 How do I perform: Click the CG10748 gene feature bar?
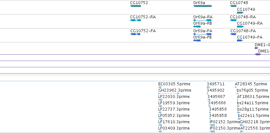coord(233,6)
